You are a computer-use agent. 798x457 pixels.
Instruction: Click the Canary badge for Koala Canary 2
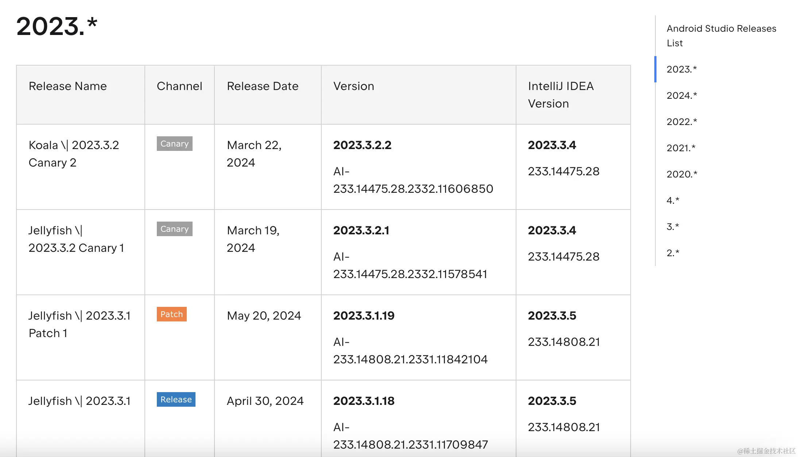pos(174,144)
